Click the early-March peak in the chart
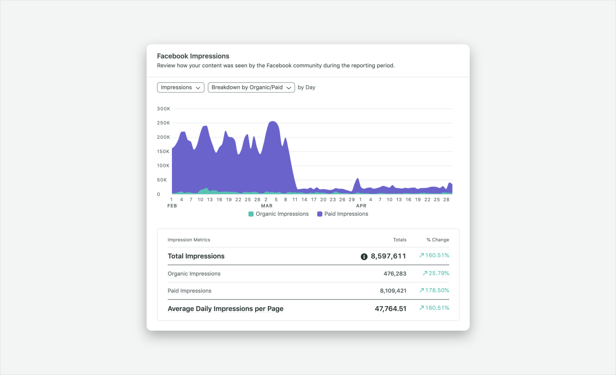Viewport: 616px width, 375px height. click(273, 122)
